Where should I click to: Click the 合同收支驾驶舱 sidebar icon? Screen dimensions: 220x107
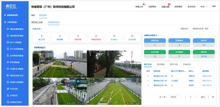coord(8,69)
